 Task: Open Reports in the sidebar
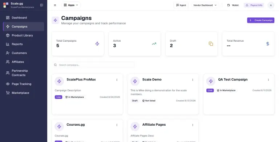click(x=24, y=44)
